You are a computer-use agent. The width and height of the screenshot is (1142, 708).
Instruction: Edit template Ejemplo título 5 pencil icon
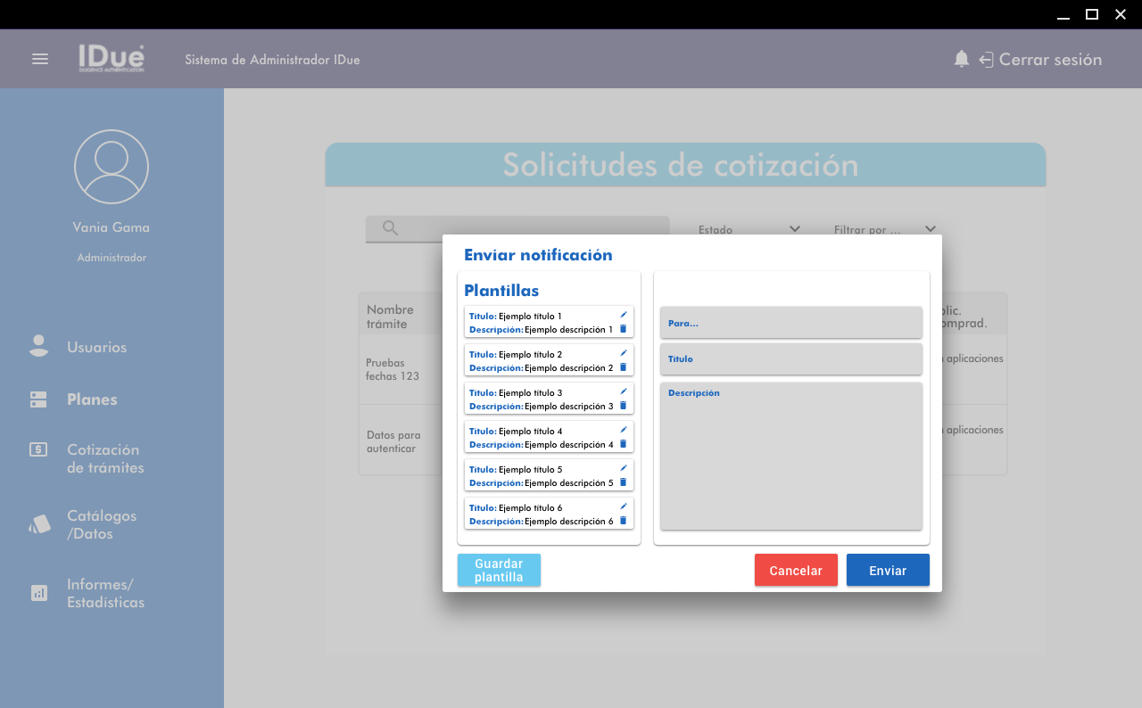click(624, 468)
